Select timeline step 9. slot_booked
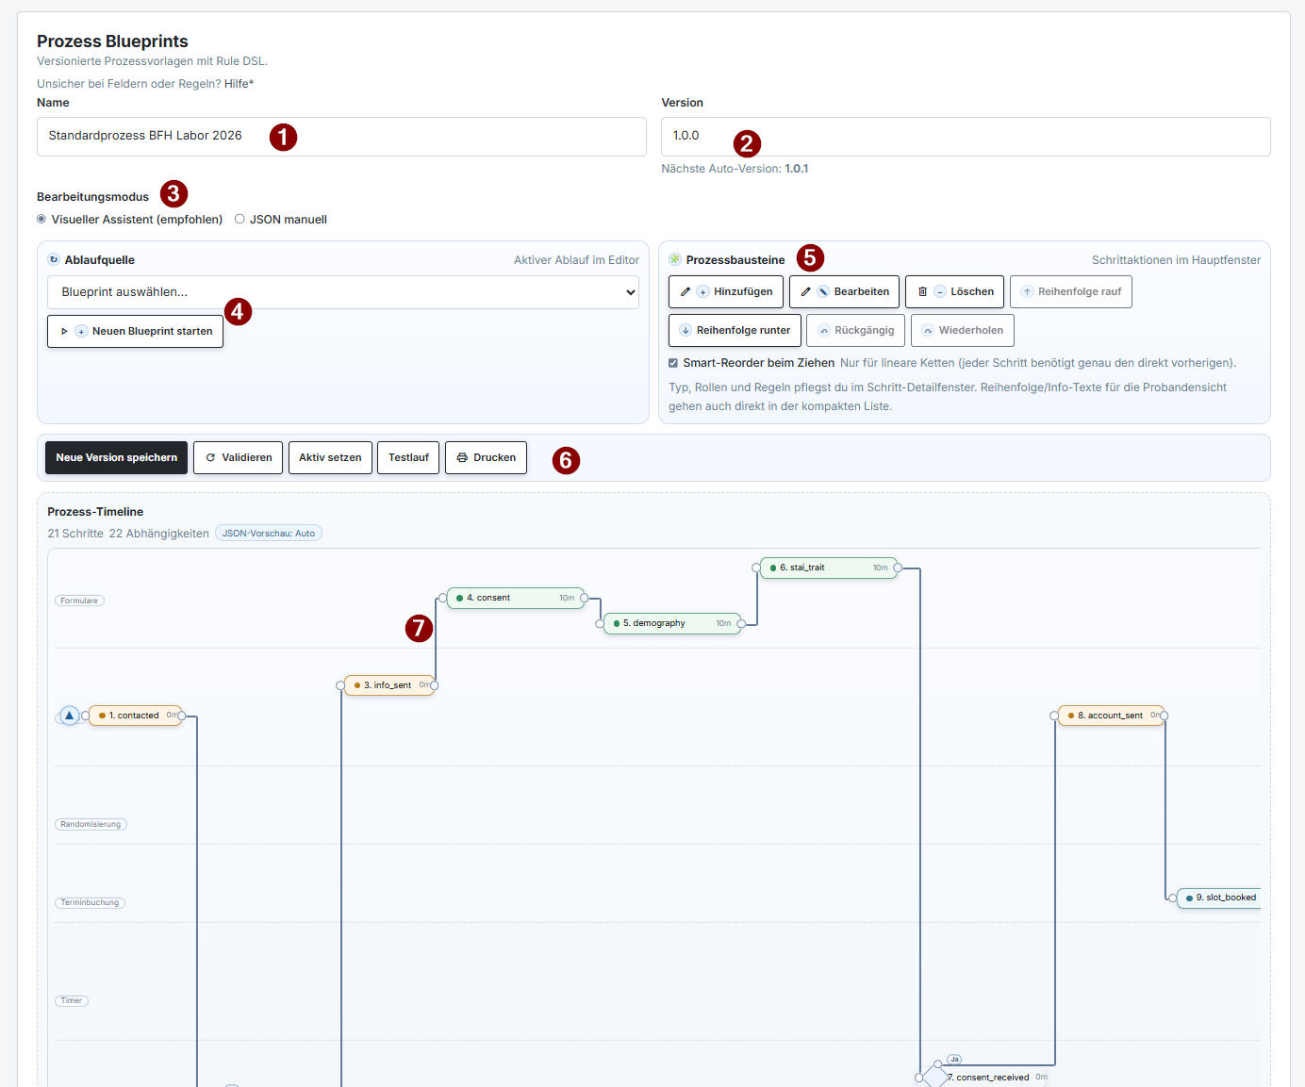This screenshot has height=1087, width=1305. point(1219,898)
